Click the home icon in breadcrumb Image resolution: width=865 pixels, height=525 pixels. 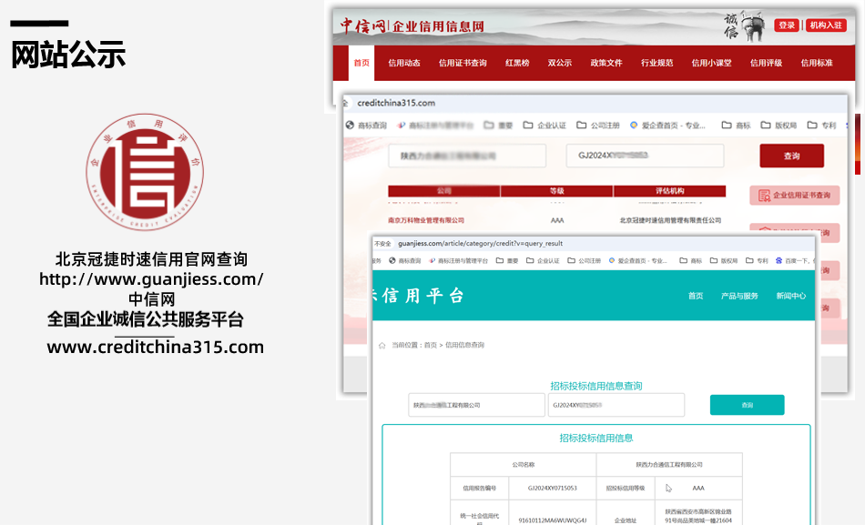[382, 346]
